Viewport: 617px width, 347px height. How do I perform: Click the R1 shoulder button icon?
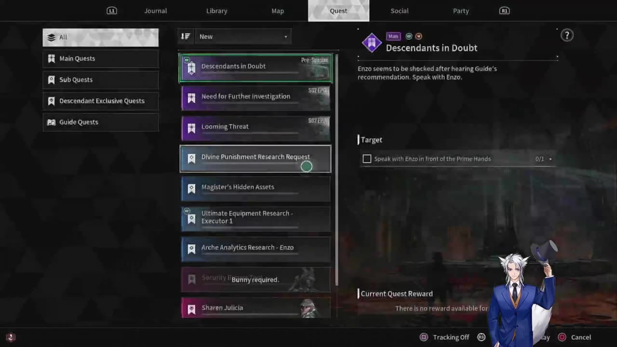point(504,11)
